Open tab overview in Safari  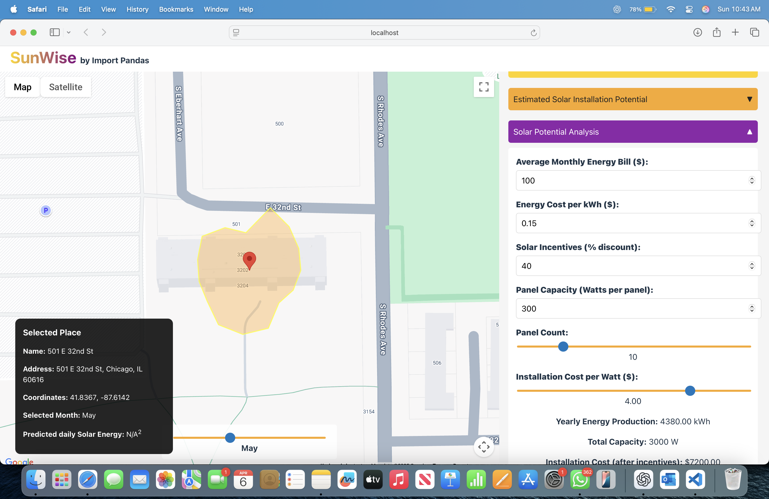(x=754, y=32)
